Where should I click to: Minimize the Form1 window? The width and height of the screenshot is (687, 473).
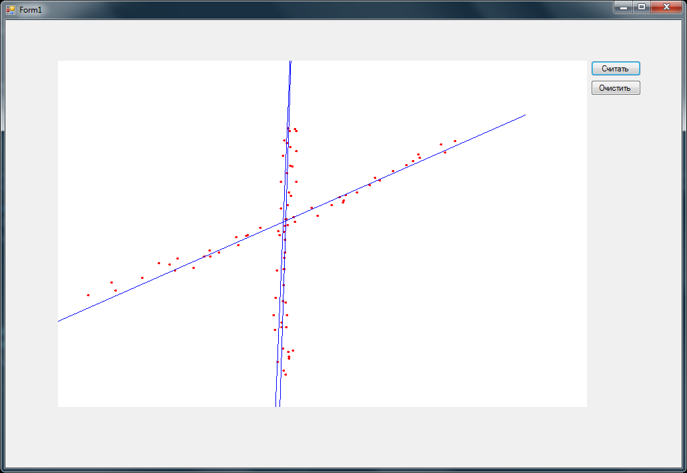pyautogui.click(x=624, y=7)
